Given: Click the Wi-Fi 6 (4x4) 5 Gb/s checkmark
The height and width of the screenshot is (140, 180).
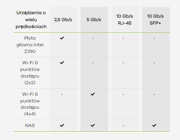Looking at the screenshot, I should [93, 94].
